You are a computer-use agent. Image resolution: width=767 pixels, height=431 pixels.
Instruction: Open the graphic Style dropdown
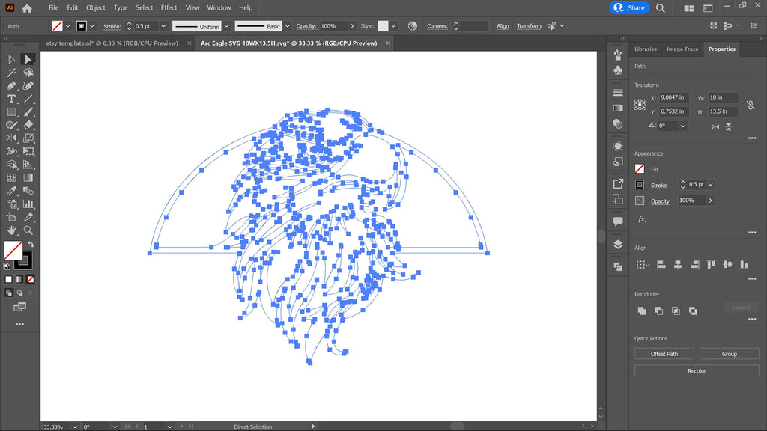click(393, 26)
